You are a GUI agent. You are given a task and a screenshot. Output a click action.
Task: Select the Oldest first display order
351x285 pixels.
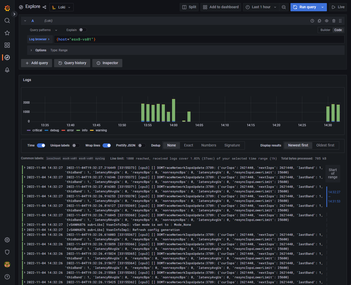(x=325, y=145)
